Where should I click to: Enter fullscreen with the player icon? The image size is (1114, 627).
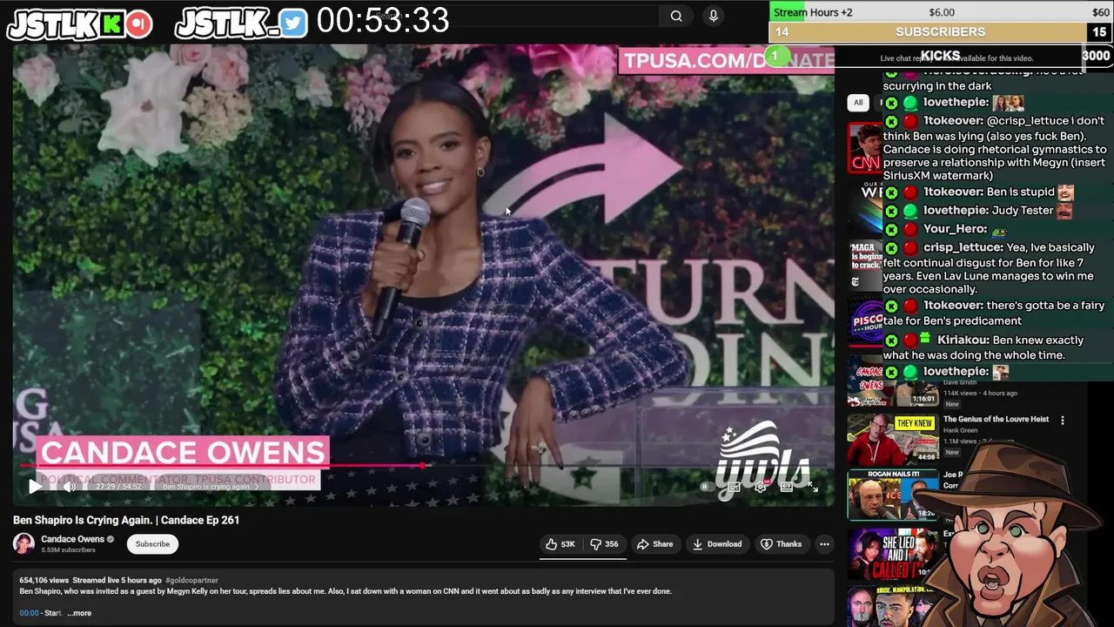(x=812, y=487)
